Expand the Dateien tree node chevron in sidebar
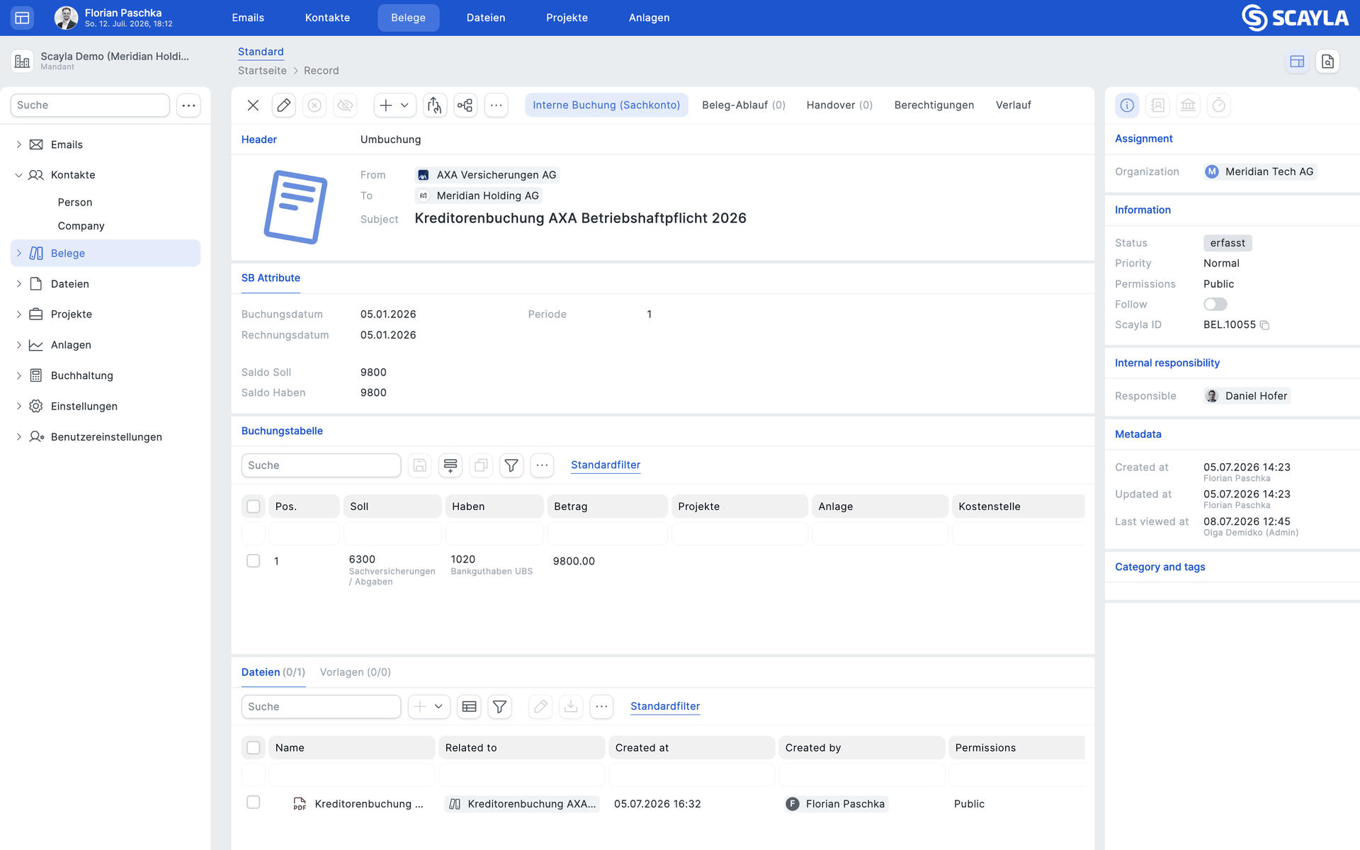Viewport: 1360px width, 850px height. (19, 284)
